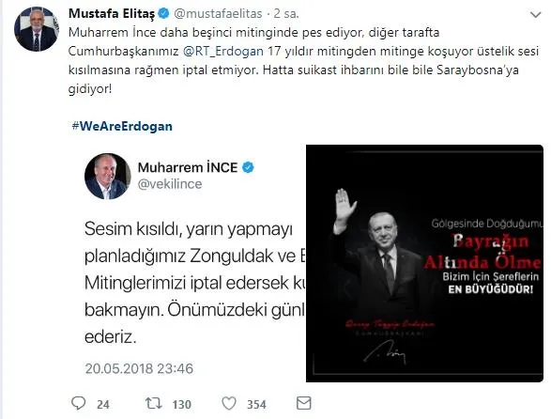Click the @vekilince handle text
The height and width of the screenshot is (419, 551).
[170, 184]
